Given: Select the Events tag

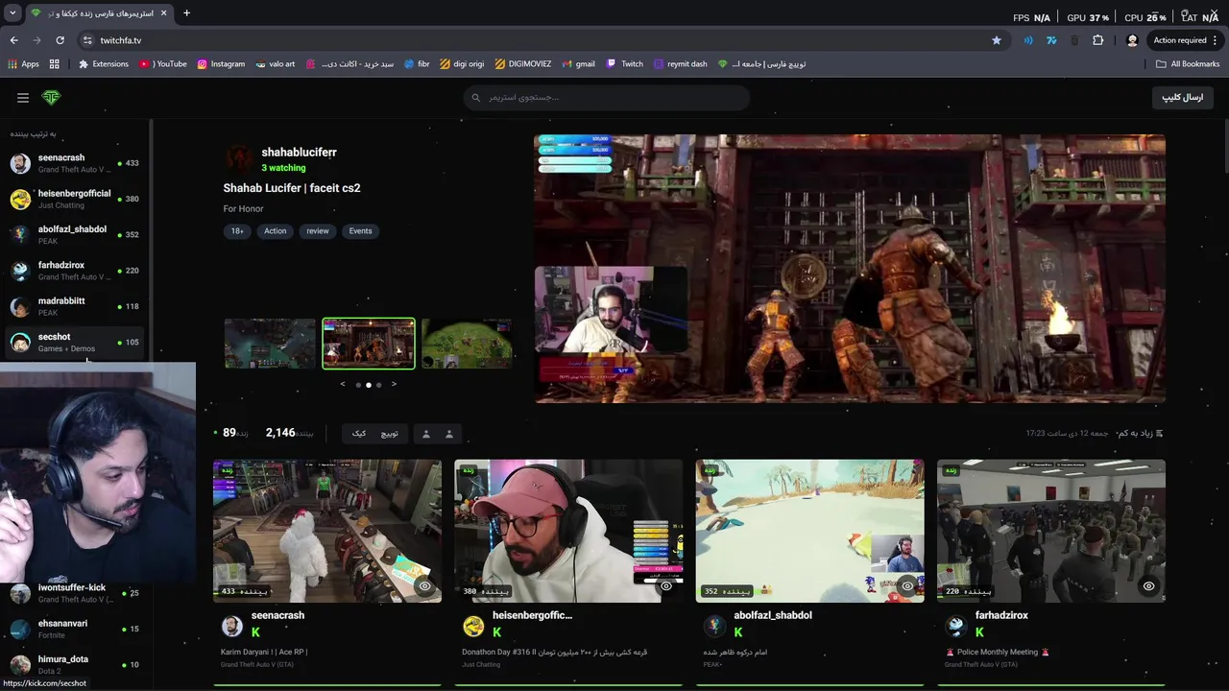Looking at the screenshot, I should pos(360,231).
